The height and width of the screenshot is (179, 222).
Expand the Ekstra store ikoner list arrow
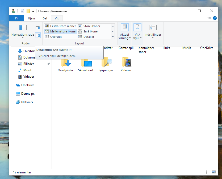tap(113, 26)
